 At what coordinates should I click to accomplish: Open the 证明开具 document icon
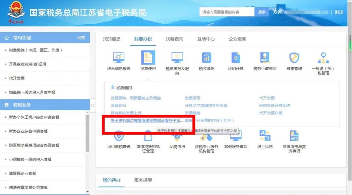(236, 58)
